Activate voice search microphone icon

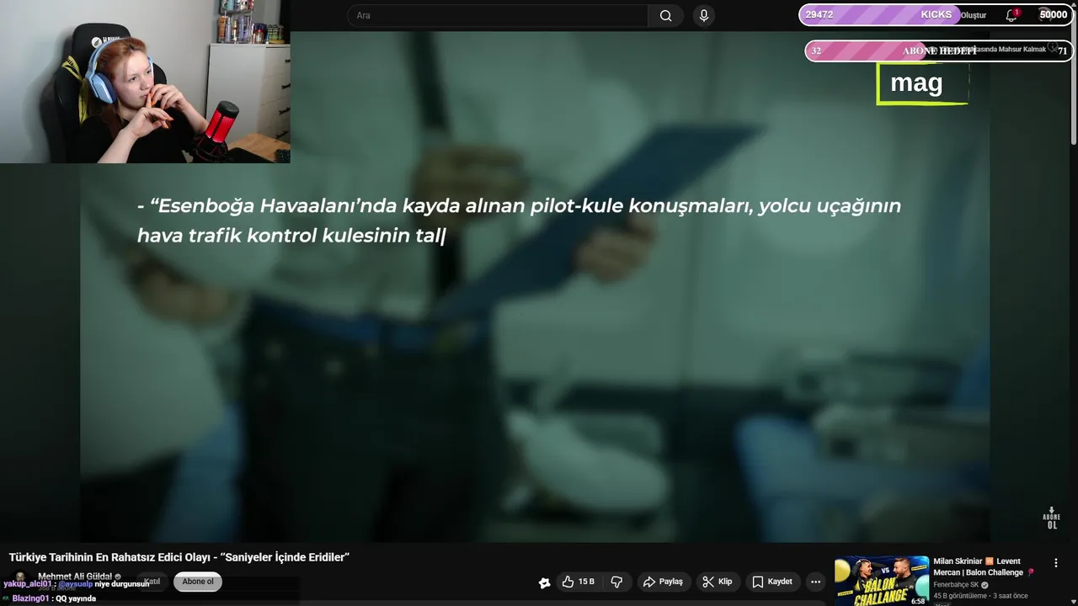tap(704, 15)
